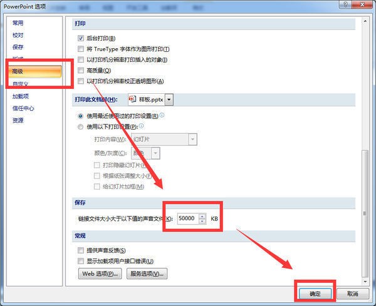Image resolution: width=376 pixels, height=306 pixels.
Task: Click the scrollbar up arrow
Action: (x=365, y=21)
